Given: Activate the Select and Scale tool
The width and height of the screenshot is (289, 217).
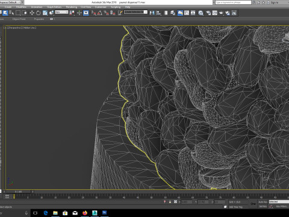Looking at the screenshot, I should click(x=45, y=13).
